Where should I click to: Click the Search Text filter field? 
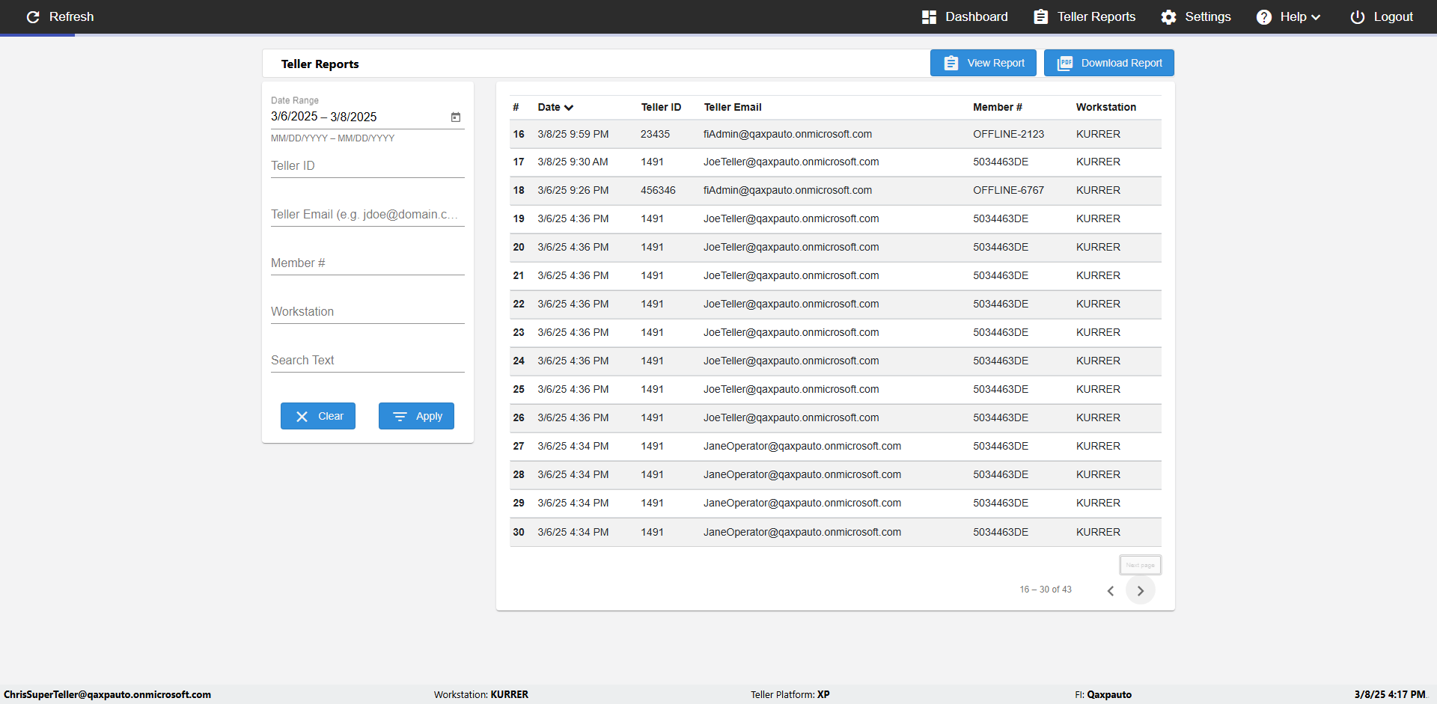point(367,360)
